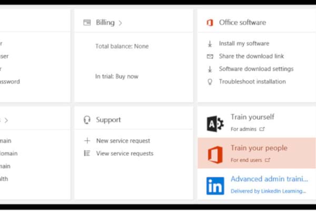Click For admins external link text
The height and width of the screenshot is (211, 316).
tap(243, 129)
